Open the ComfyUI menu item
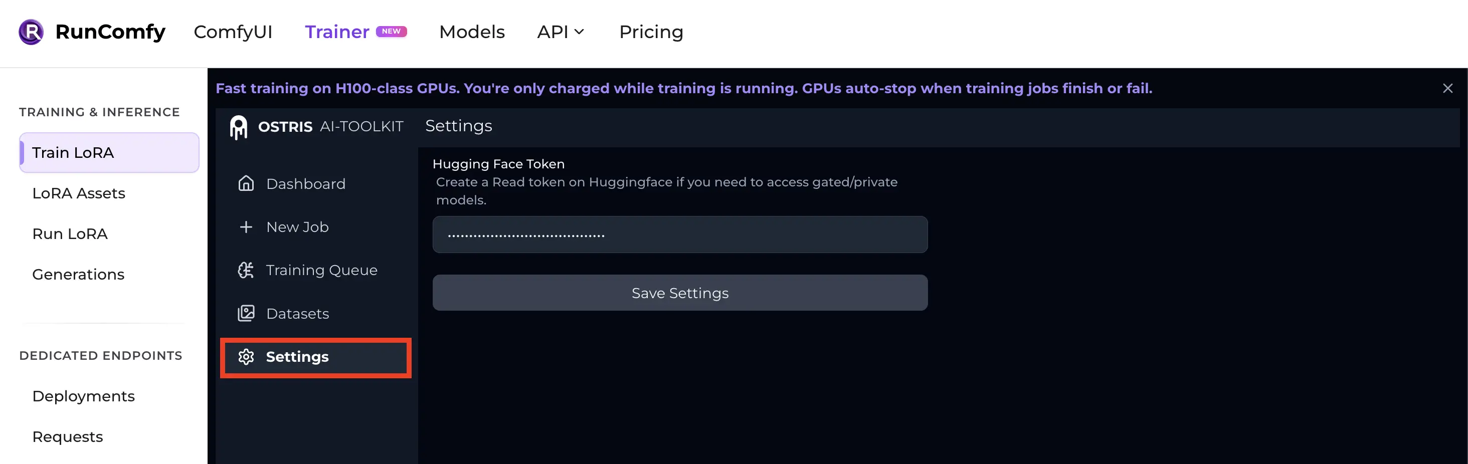This screenshot has height=464, width=1468. (234, 33)
